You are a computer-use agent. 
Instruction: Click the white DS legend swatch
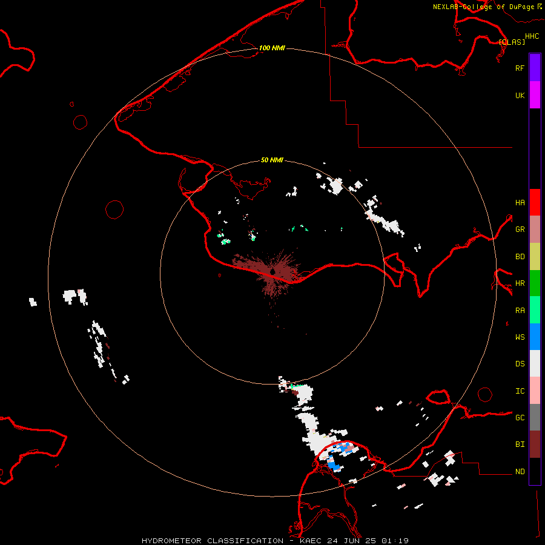(x=535, y=363)
